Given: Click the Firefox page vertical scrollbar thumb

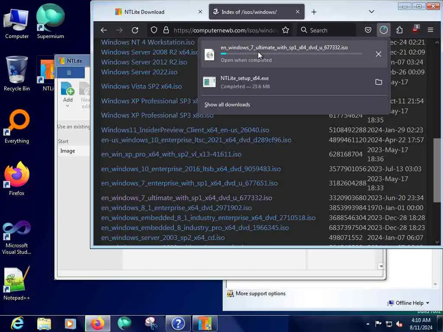Looking at the screenshot, I should tap(437, 170).
